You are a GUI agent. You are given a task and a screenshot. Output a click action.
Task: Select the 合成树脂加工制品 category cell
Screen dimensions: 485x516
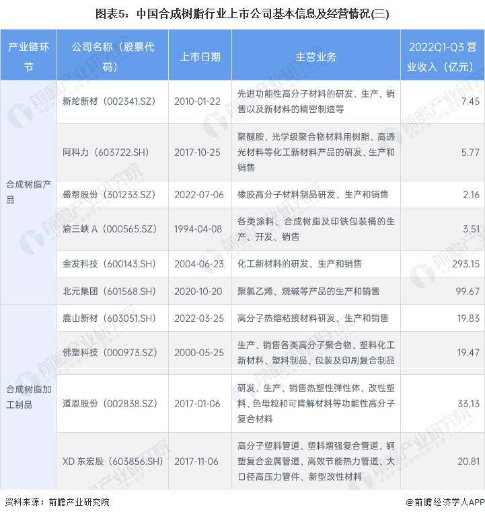pos(28,397)
